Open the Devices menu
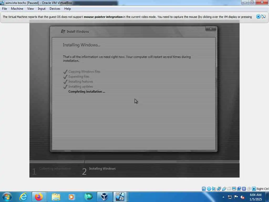The height and width of the screenshot is (202, 269). tap(55, 9)
